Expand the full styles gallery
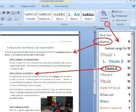The height and width of the screenshot is (112, 136). pos(97,19)
